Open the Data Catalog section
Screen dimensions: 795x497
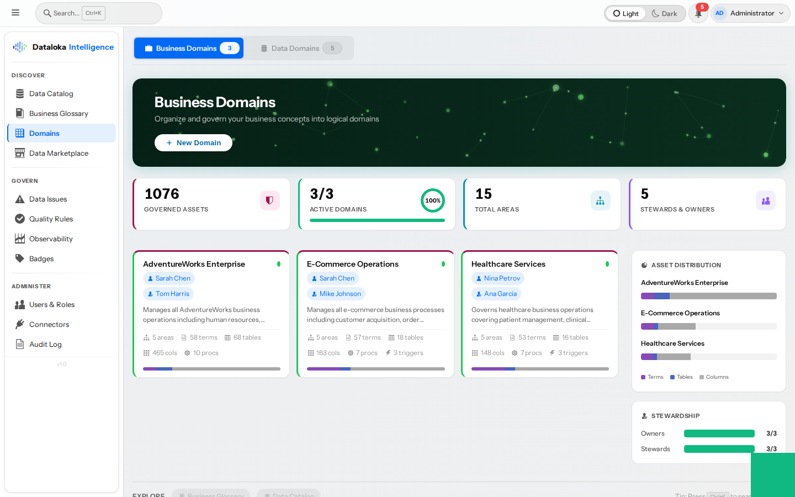click(x=52, y=93)
